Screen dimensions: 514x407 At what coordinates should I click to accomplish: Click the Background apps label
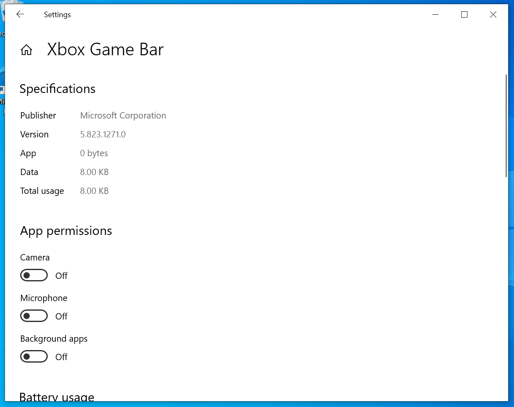[x=54, y=339]
